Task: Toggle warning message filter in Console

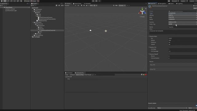Action: point(144,75)
